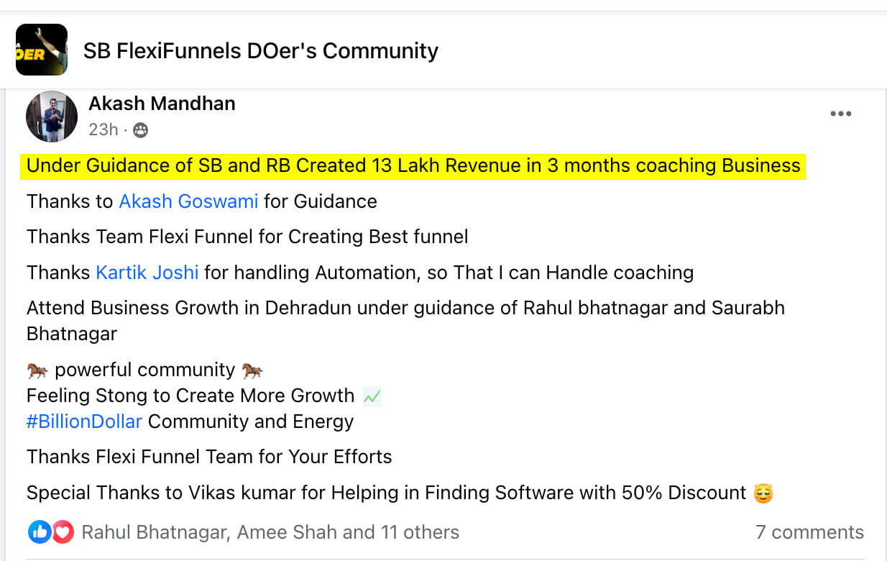Open the Kartik Joshi profile link
The width and height of the screenshot is (887, 561).
click(147, 273)
